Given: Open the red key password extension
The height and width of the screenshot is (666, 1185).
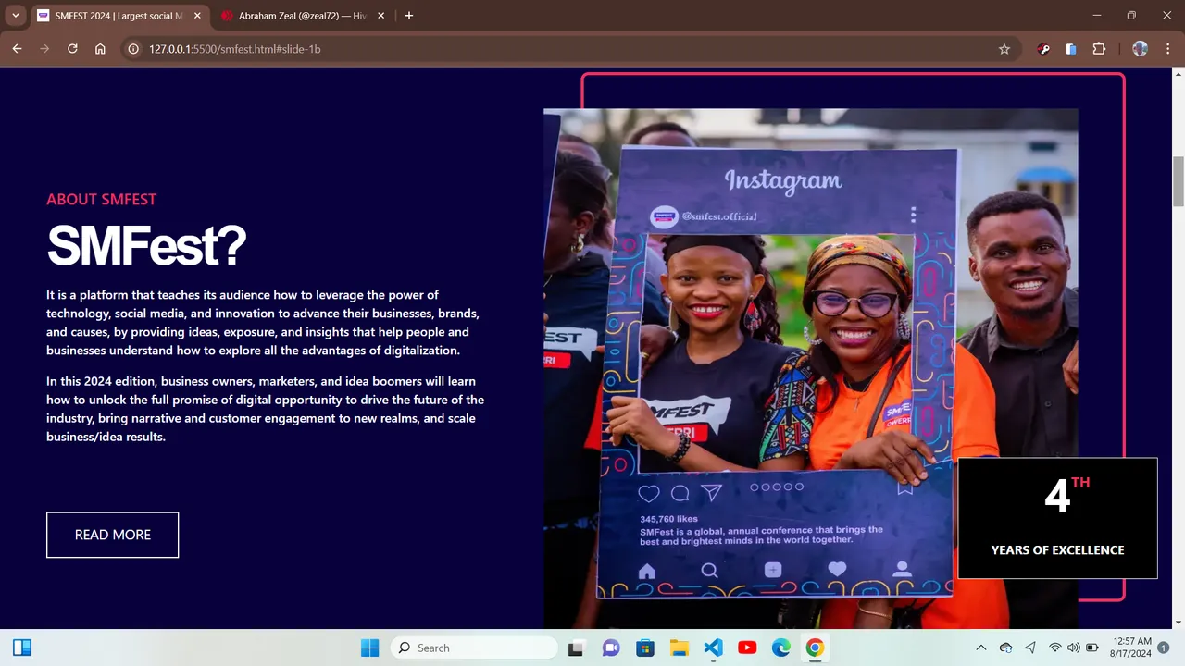Looking at the screenshot, I should pyautogui.click(x=1044, y=49).
